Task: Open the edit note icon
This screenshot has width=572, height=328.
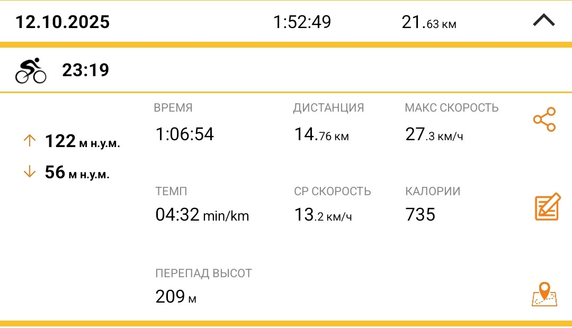Action: (547, 207)
